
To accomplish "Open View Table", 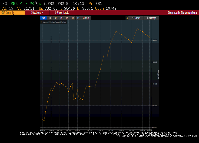I will [x=62, y=13].
